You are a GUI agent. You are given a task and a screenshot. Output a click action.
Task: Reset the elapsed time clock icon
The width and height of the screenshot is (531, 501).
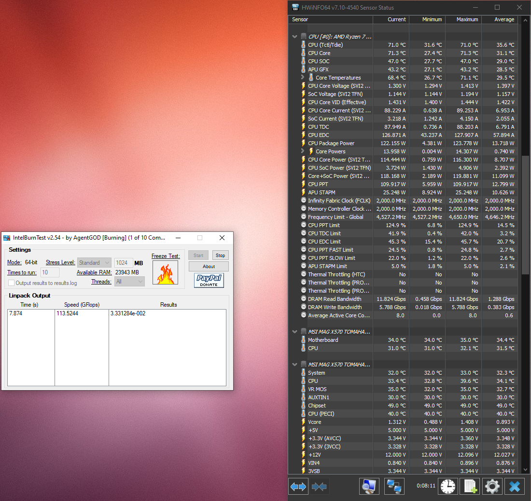point(448,487)
